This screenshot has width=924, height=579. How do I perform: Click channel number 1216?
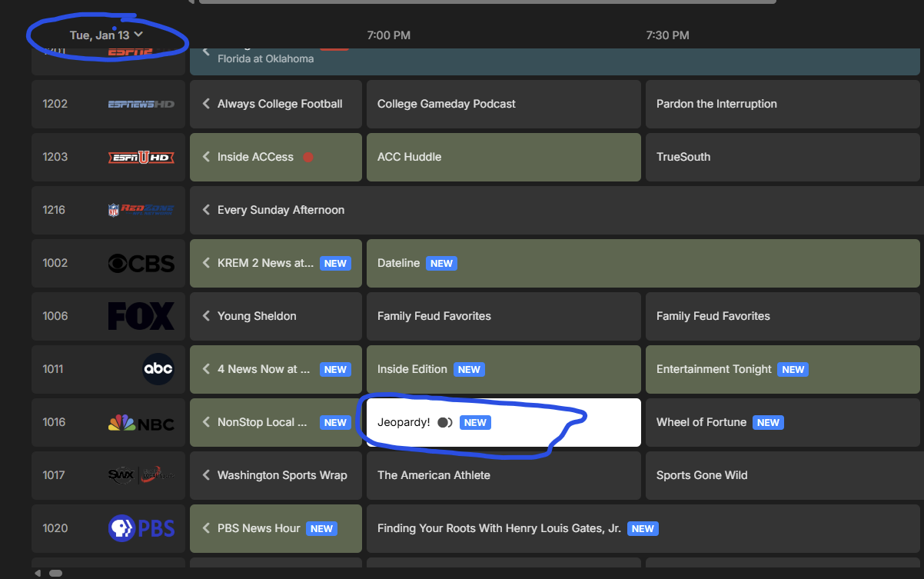click(x=55, y=210)
